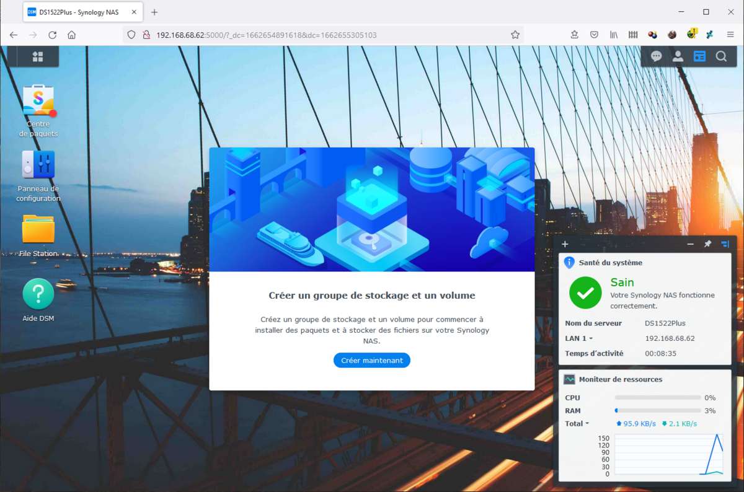Click the green Sain checkmark icon
The height and width of the screenshot is (492, 744).
point(585,292)
